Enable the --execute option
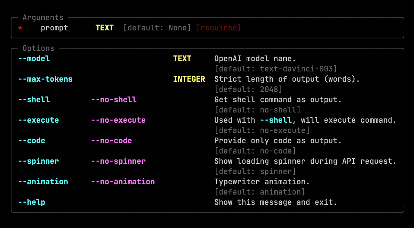The width and height of the screenshot is (414, 228). [x=38, y=120]
